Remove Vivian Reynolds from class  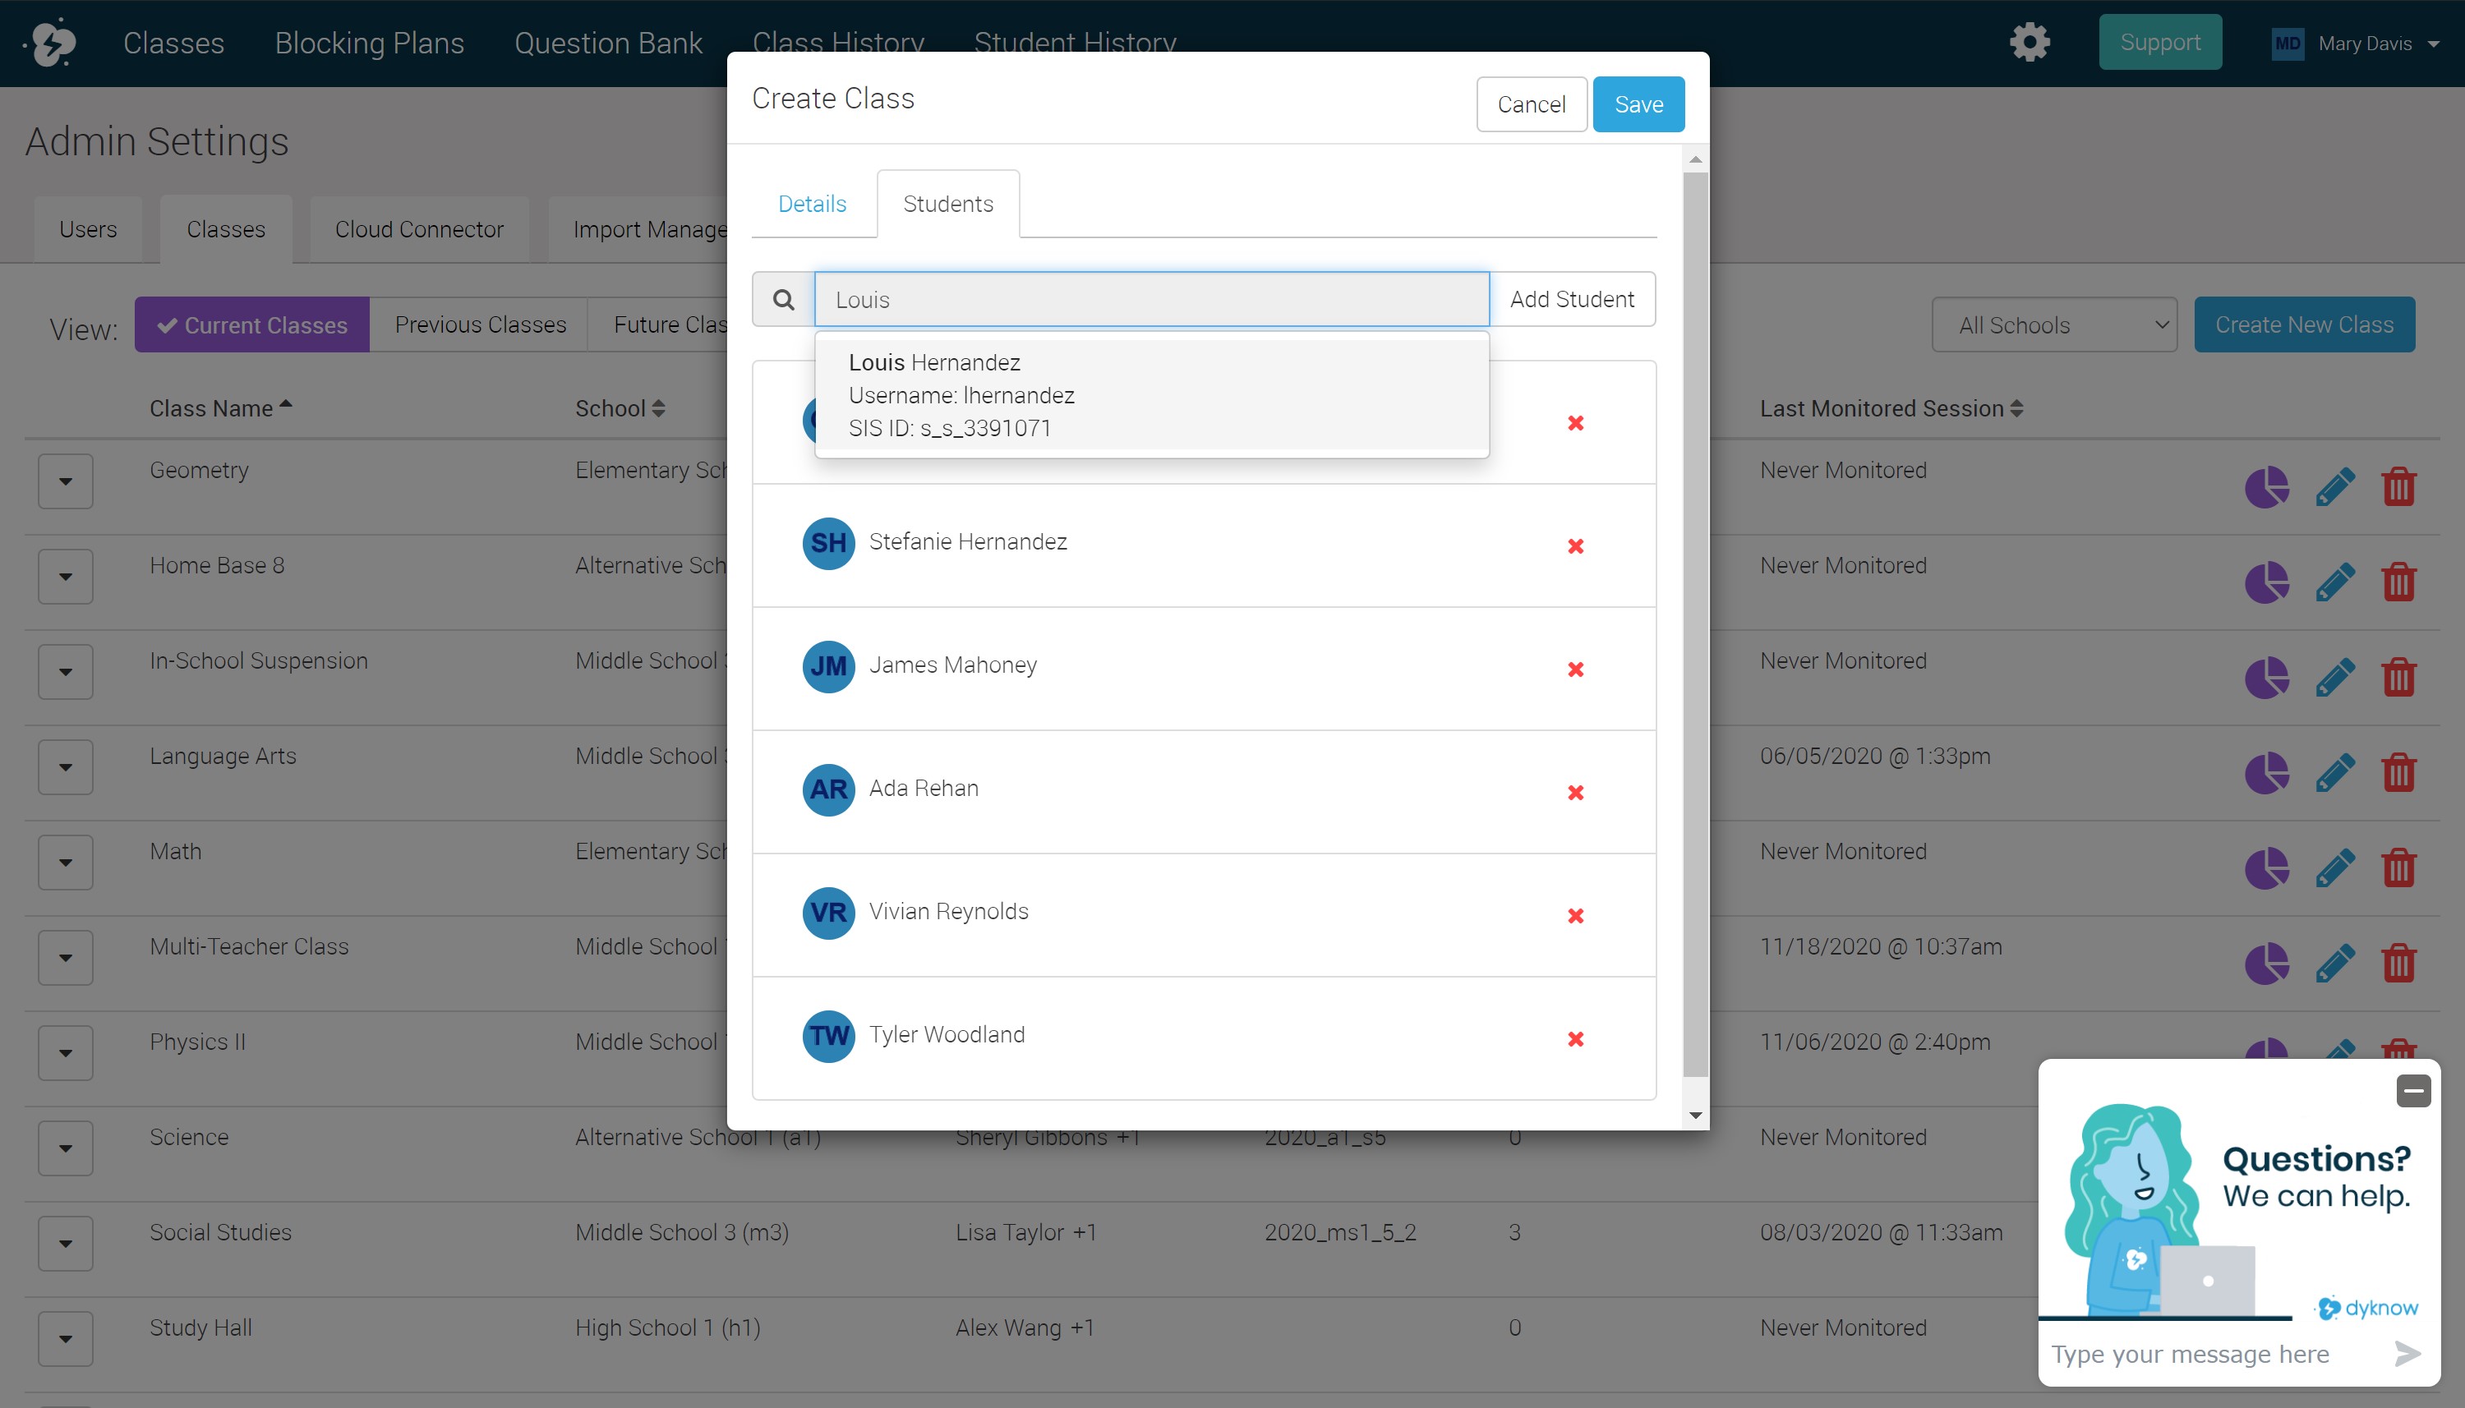(1575, 916)
